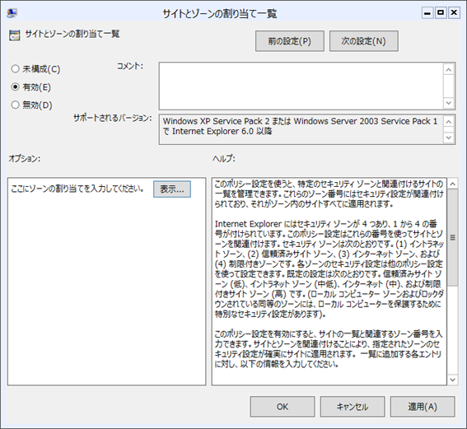Click the supported versions scroll up arrow
The height and width of the screenshot is (429, 467).
pos(449,122)
